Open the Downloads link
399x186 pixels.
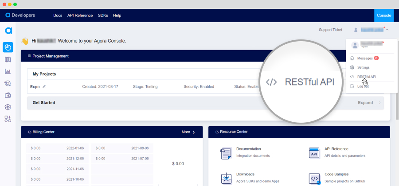pos(245,174)
